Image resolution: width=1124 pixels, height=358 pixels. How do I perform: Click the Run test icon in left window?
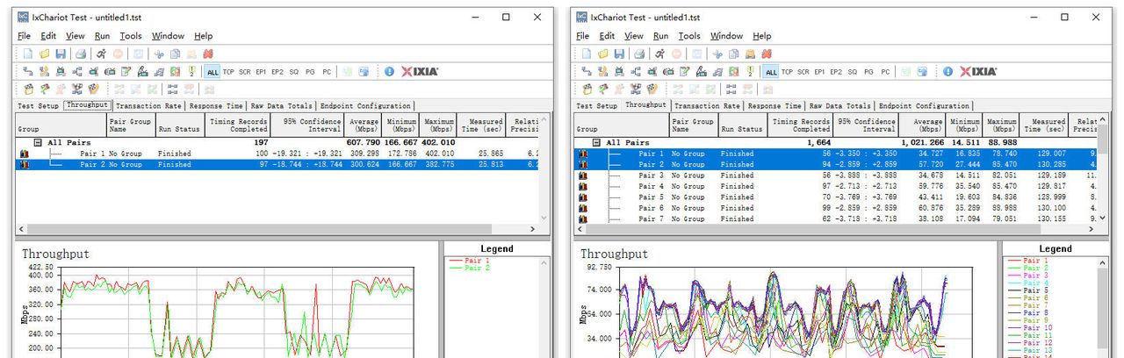click(101, 54)
